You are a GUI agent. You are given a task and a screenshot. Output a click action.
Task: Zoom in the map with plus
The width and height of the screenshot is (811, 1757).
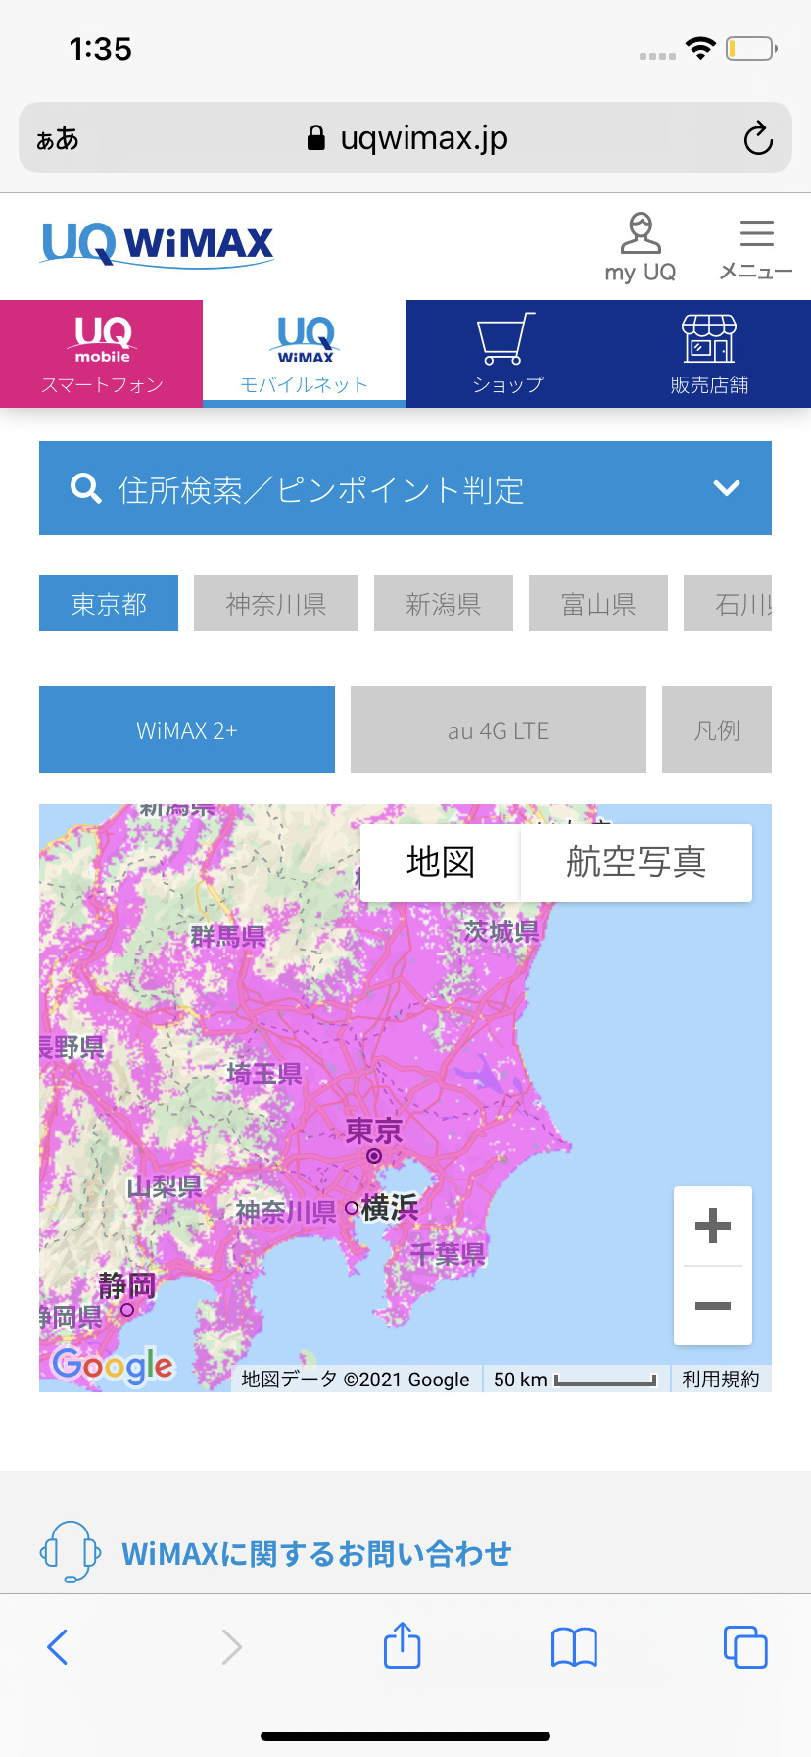[712, 1226]
